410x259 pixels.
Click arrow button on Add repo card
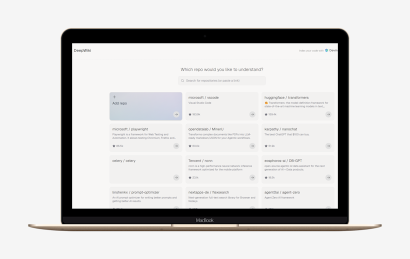pyautogui.click(x=176, y=114)
